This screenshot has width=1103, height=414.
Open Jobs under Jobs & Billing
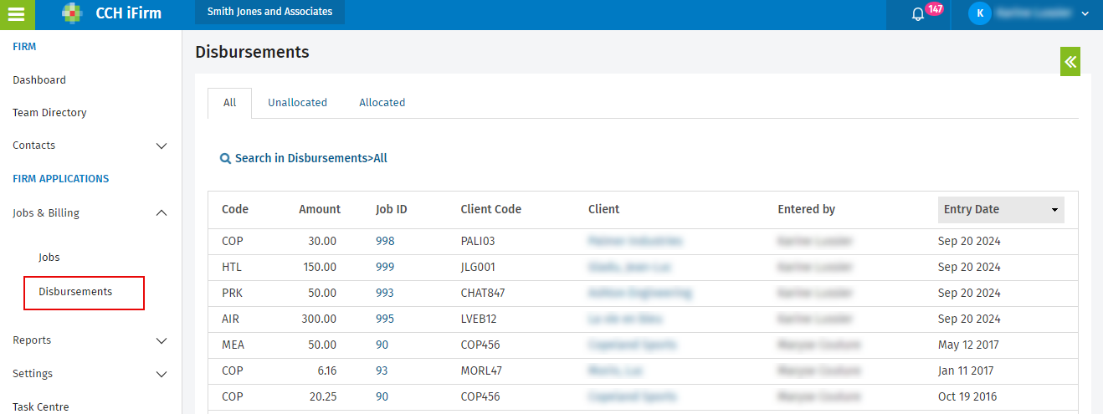(x=49, y=258)
